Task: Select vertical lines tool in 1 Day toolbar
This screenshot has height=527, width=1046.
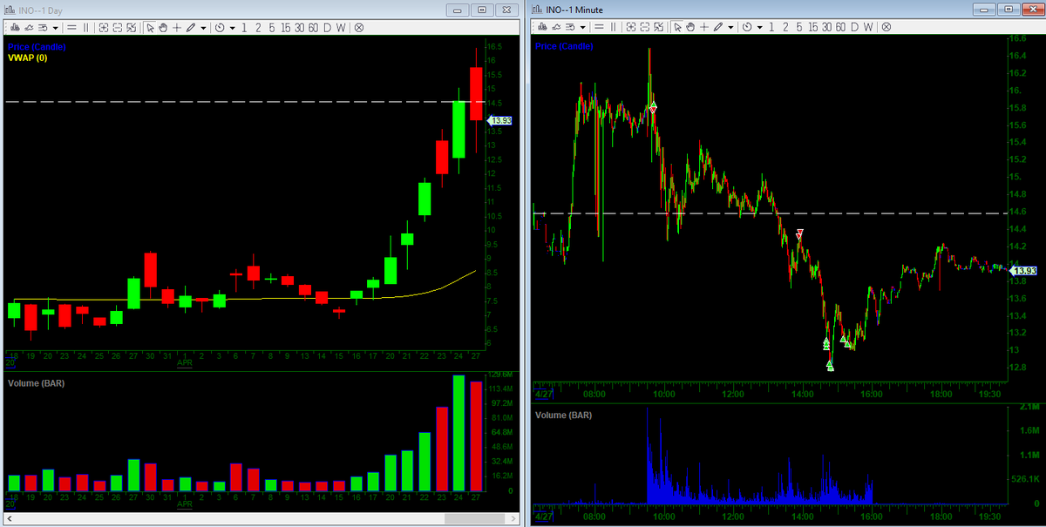Action: click(85, 27)
